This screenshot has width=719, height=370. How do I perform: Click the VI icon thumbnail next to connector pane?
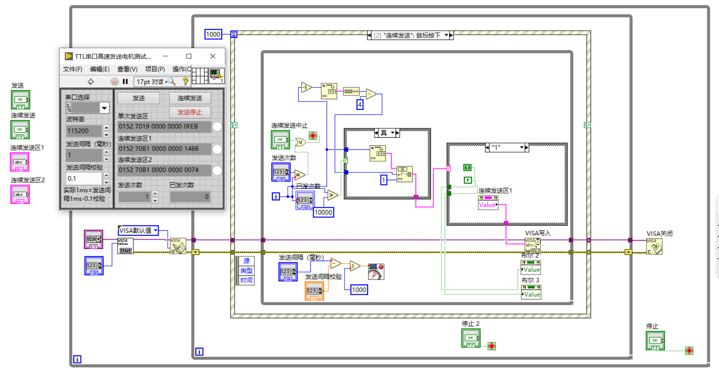pos(216,76)
